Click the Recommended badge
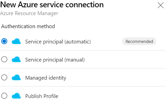Viewport: 167px width, 103px height. 139,41
